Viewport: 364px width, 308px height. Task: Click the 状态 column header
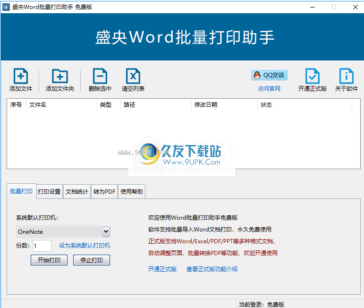305,105
